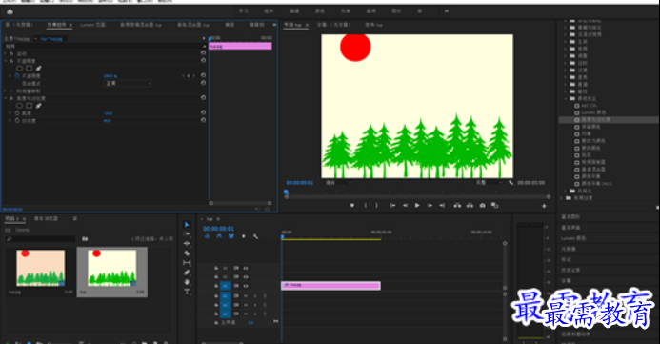This screenshot has height=344, width=660.
Task: Select the Pen tool in the toolbox
Action: click(x=187, y=273)
